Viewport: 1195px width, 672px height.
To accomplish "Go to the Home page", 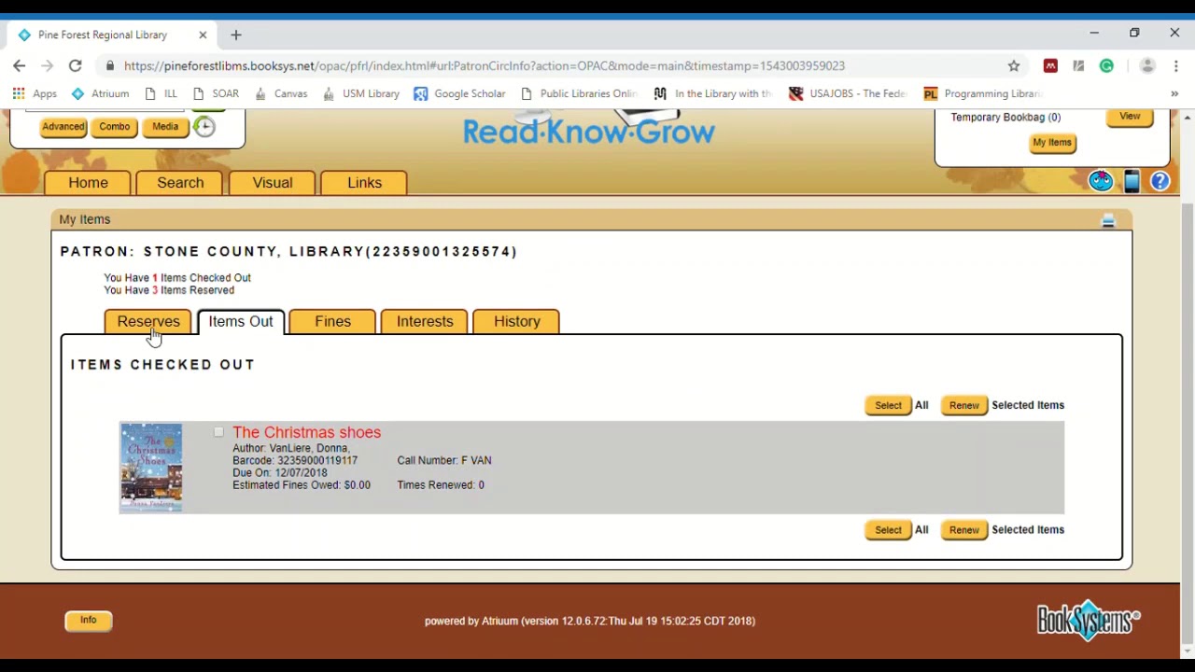I will pyautogui.click(x=88, y=183).
